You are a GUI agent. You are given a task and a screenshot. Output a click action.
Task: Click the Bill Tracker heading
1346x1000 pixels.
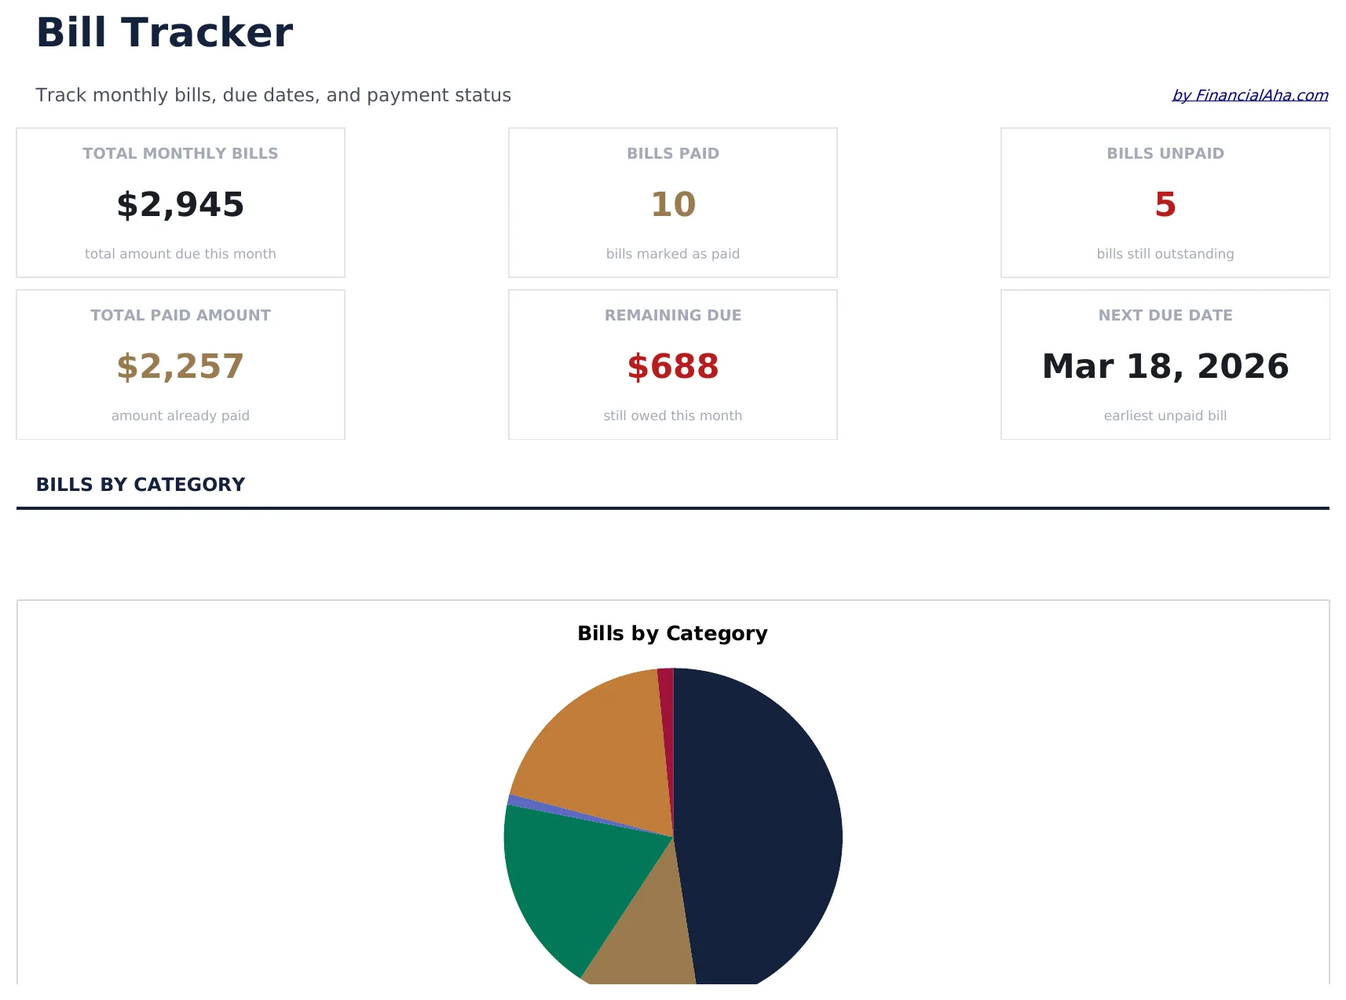pyautogui.click(x=164, y=32)
